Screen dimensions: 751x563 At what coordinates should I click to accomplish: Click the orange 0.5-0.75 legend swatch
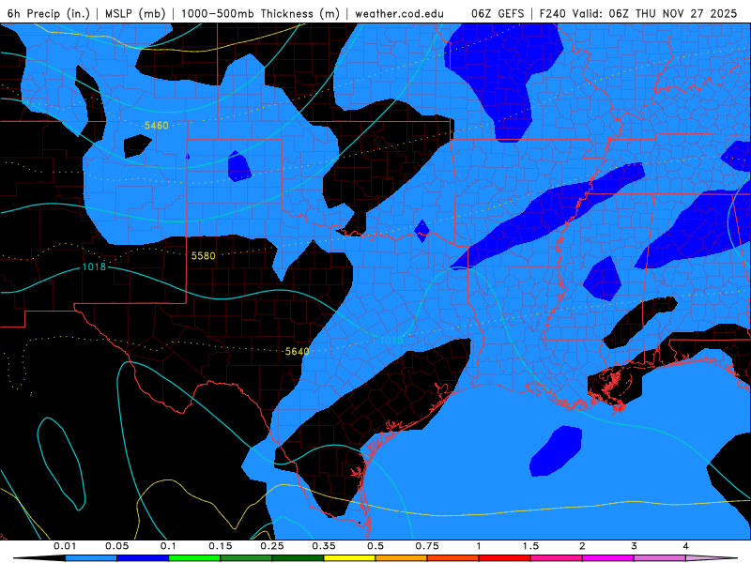click(402, 558)
